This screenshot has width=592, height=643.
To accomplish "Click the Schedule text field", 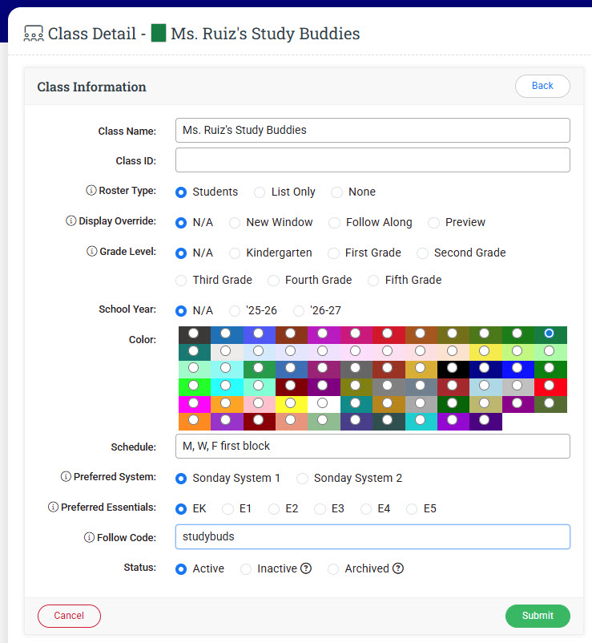I will coord(373,446).
